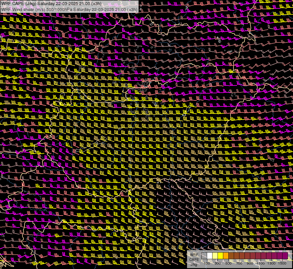
Task: Click the orange legend swatch
Action: coord(226,256)
